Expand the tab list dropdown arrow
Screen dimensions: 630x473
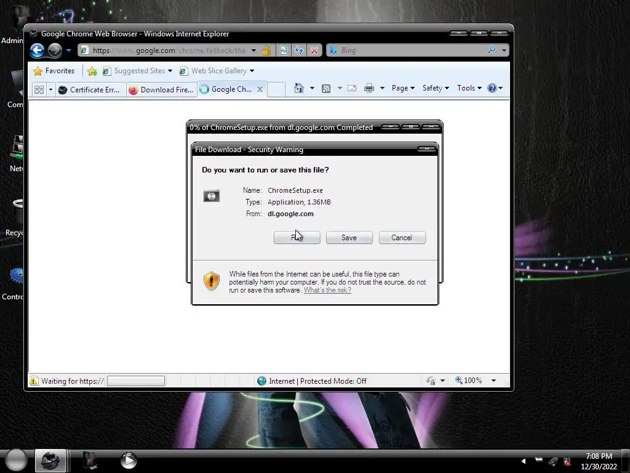50,89
